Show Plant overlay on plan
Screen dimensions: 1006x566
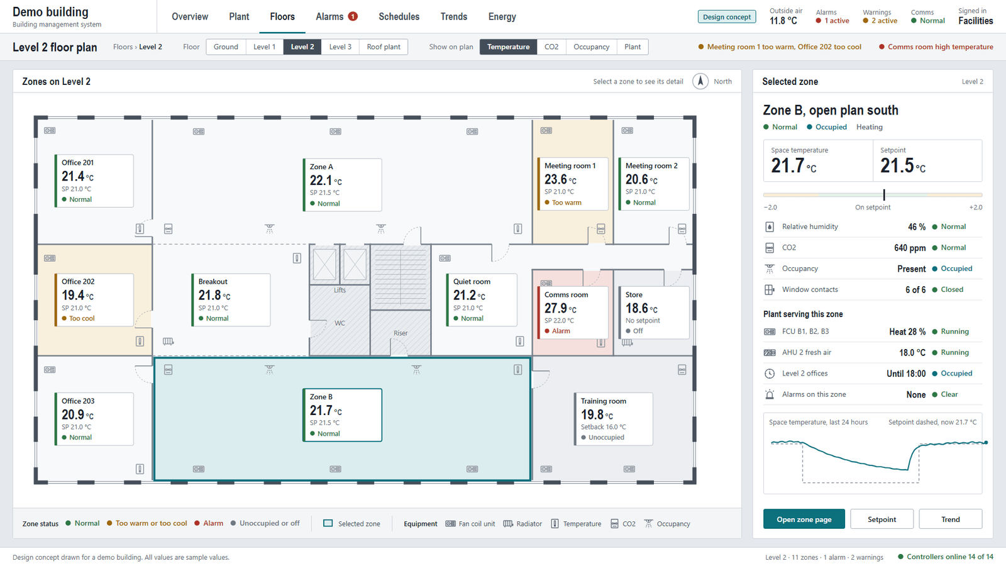tap(633, 47)
